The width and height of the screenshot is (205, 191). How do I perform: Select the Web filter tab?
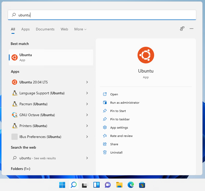[64, 29]
